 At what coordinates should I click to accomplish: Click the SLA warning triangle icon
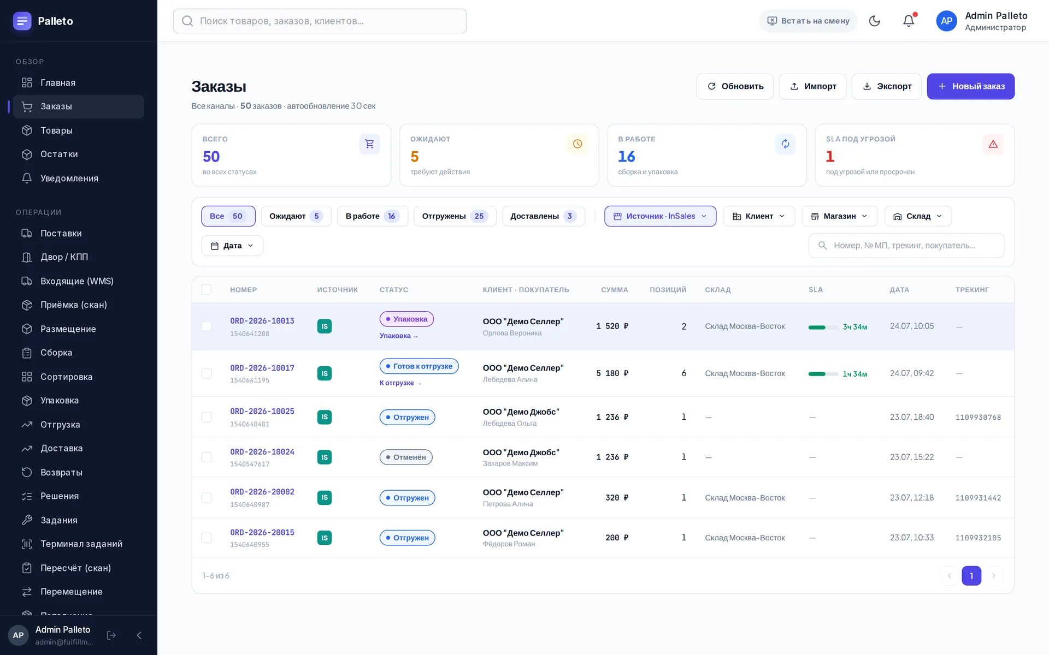(993, 144)
